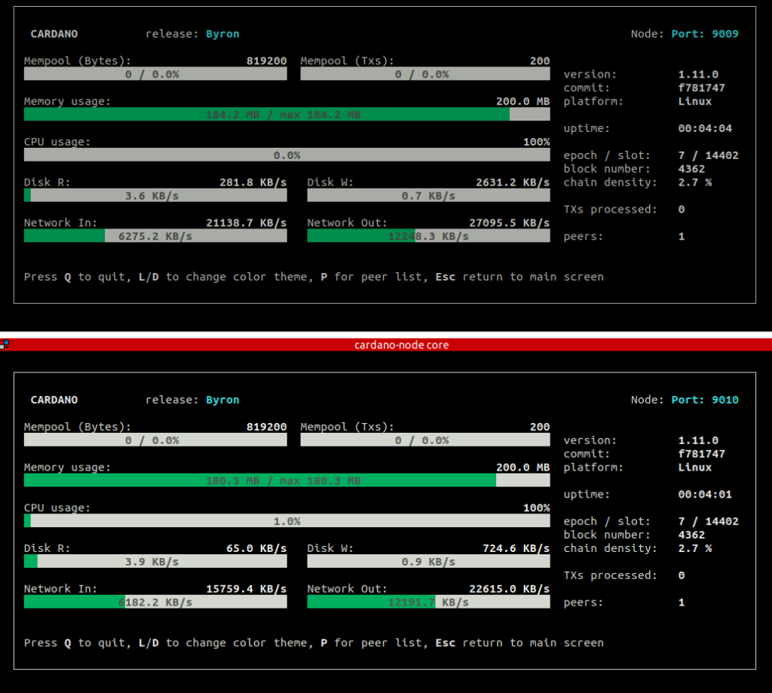Click 'peers:' label in the Port 9009 pane
The image size is (772, 693).
click(584, 237)
